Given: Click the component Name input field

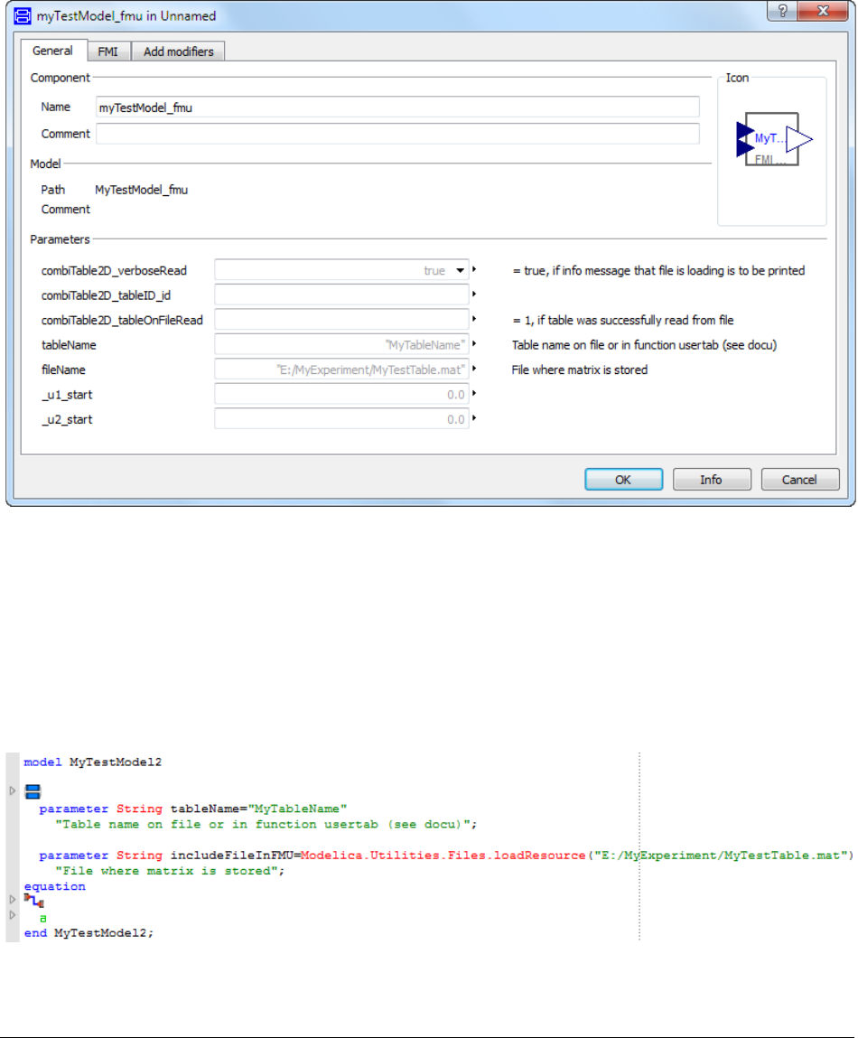Looking at the screenshot, I should point(397,108).
